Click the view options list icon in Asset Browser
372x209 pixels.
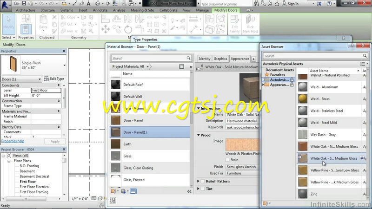pyautogui.click(x=363, y=64)
